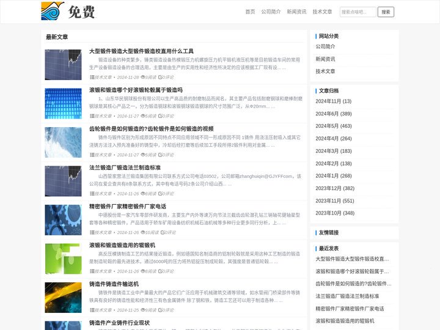Open recent post 滚锻和锻造哪个好滚锻轮毂属于… in sidebar
440x330 pixels.
coord(352,271)
